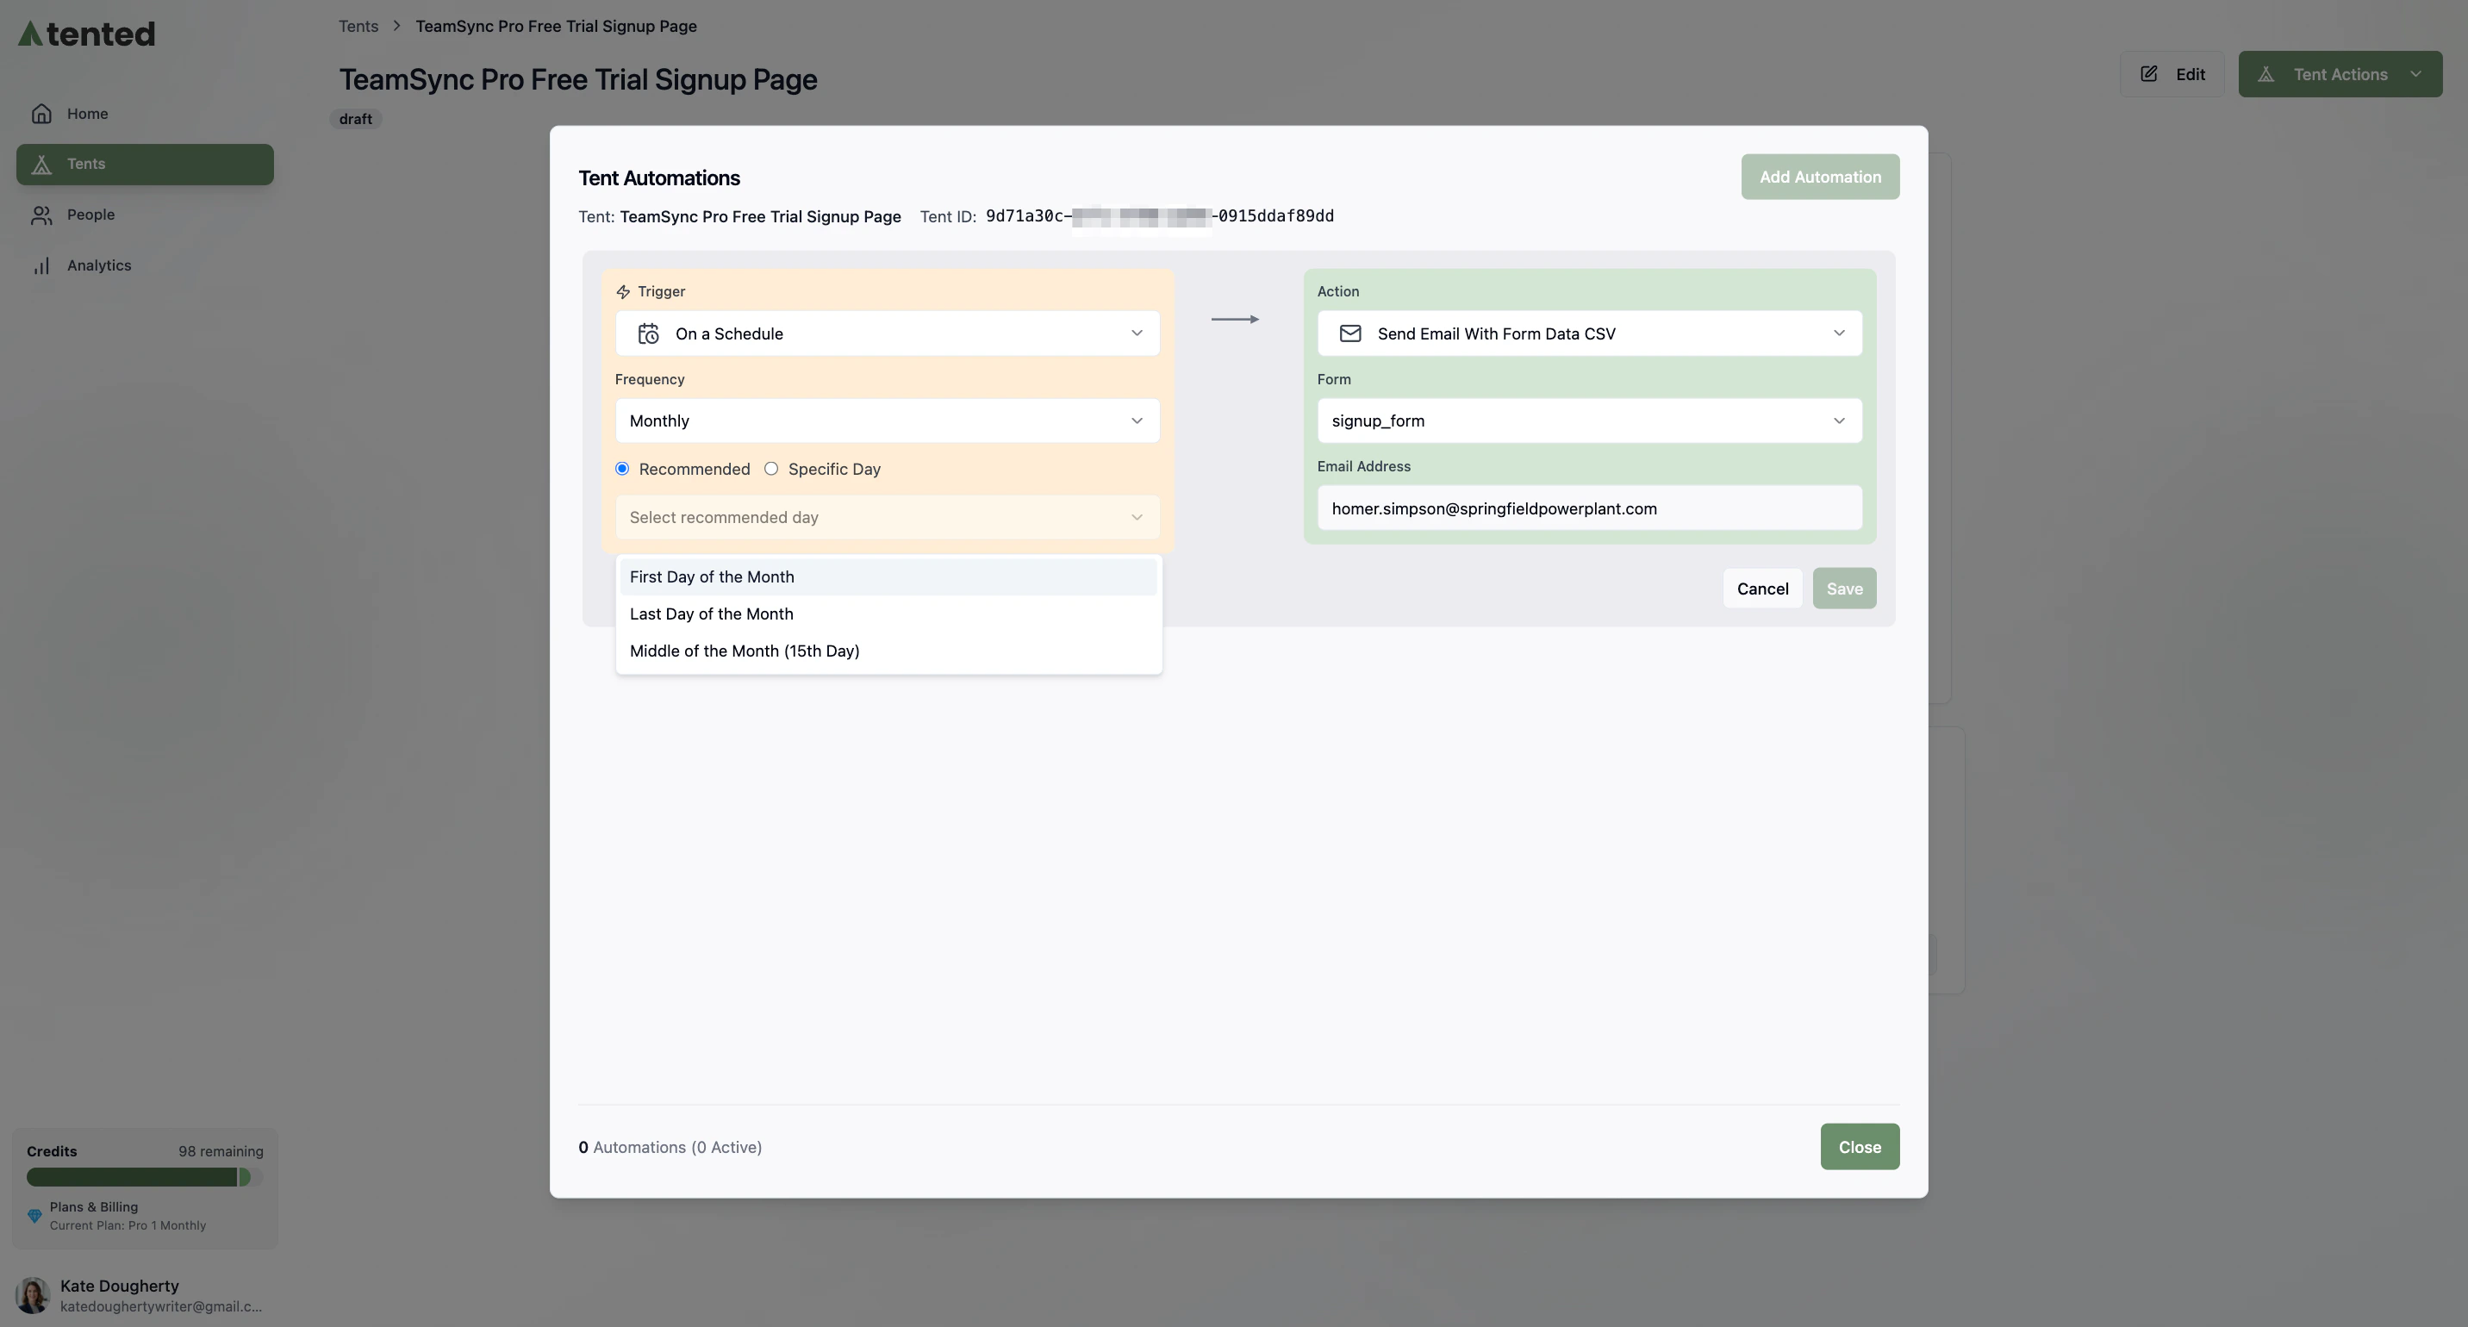The height and width of the screenshot is (1327, 2468).
Task: Select the Recommended radio button
Action: (x=622, y=469)
